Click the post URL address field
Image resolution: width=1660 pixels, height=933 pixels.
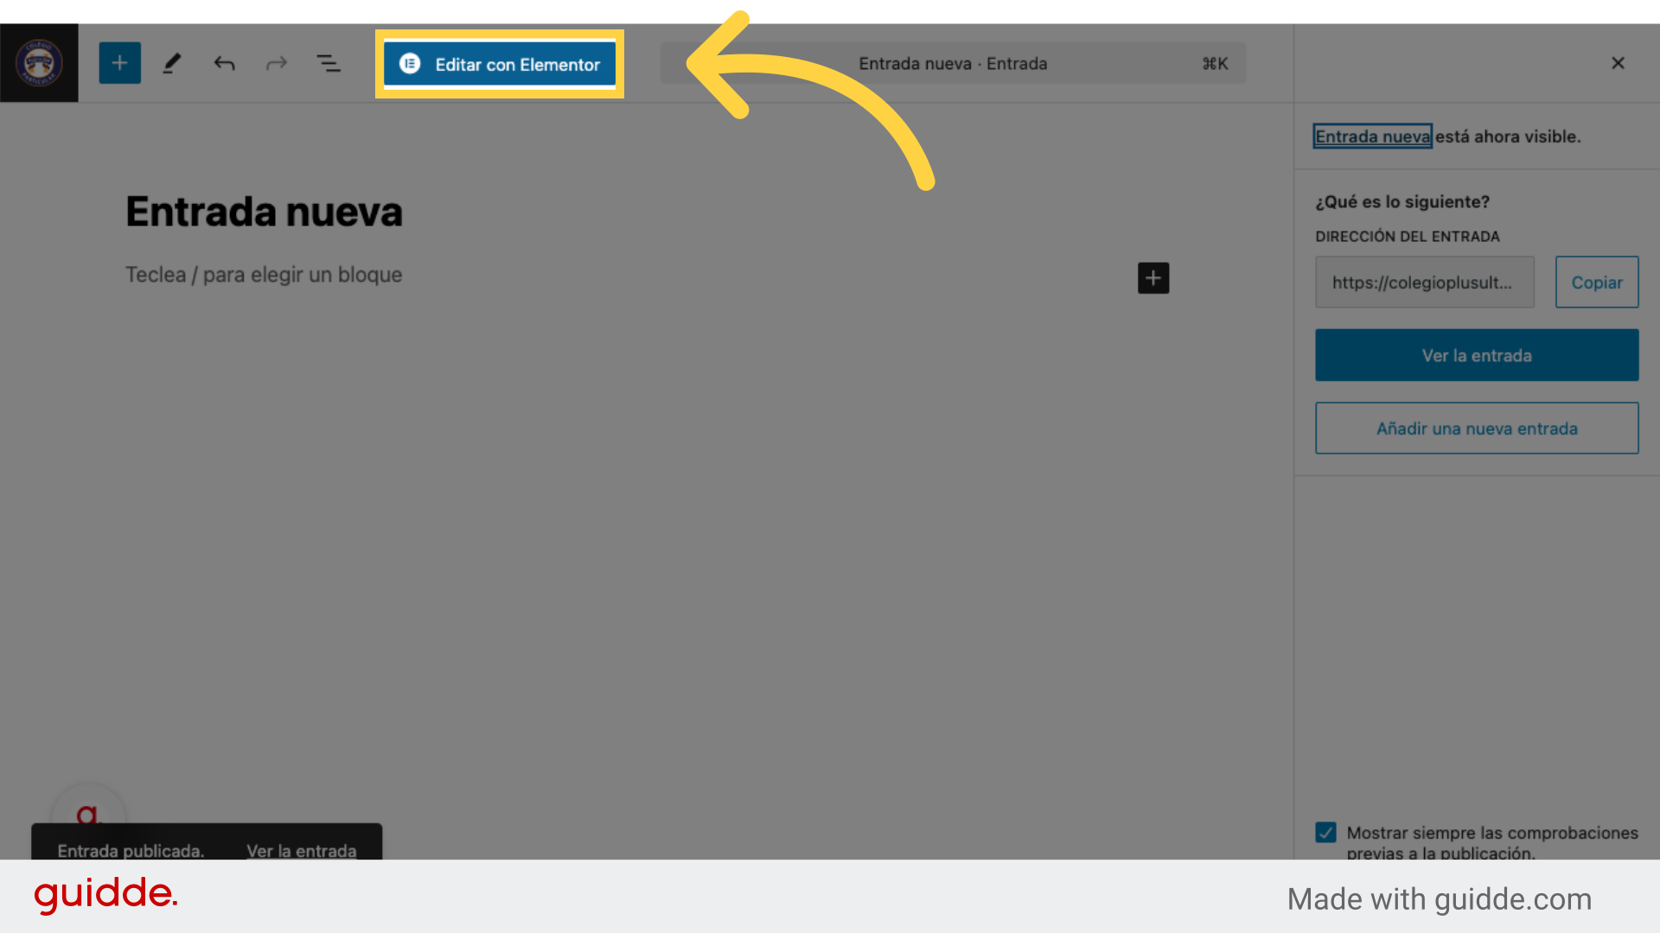click(x=1425, y=282)
